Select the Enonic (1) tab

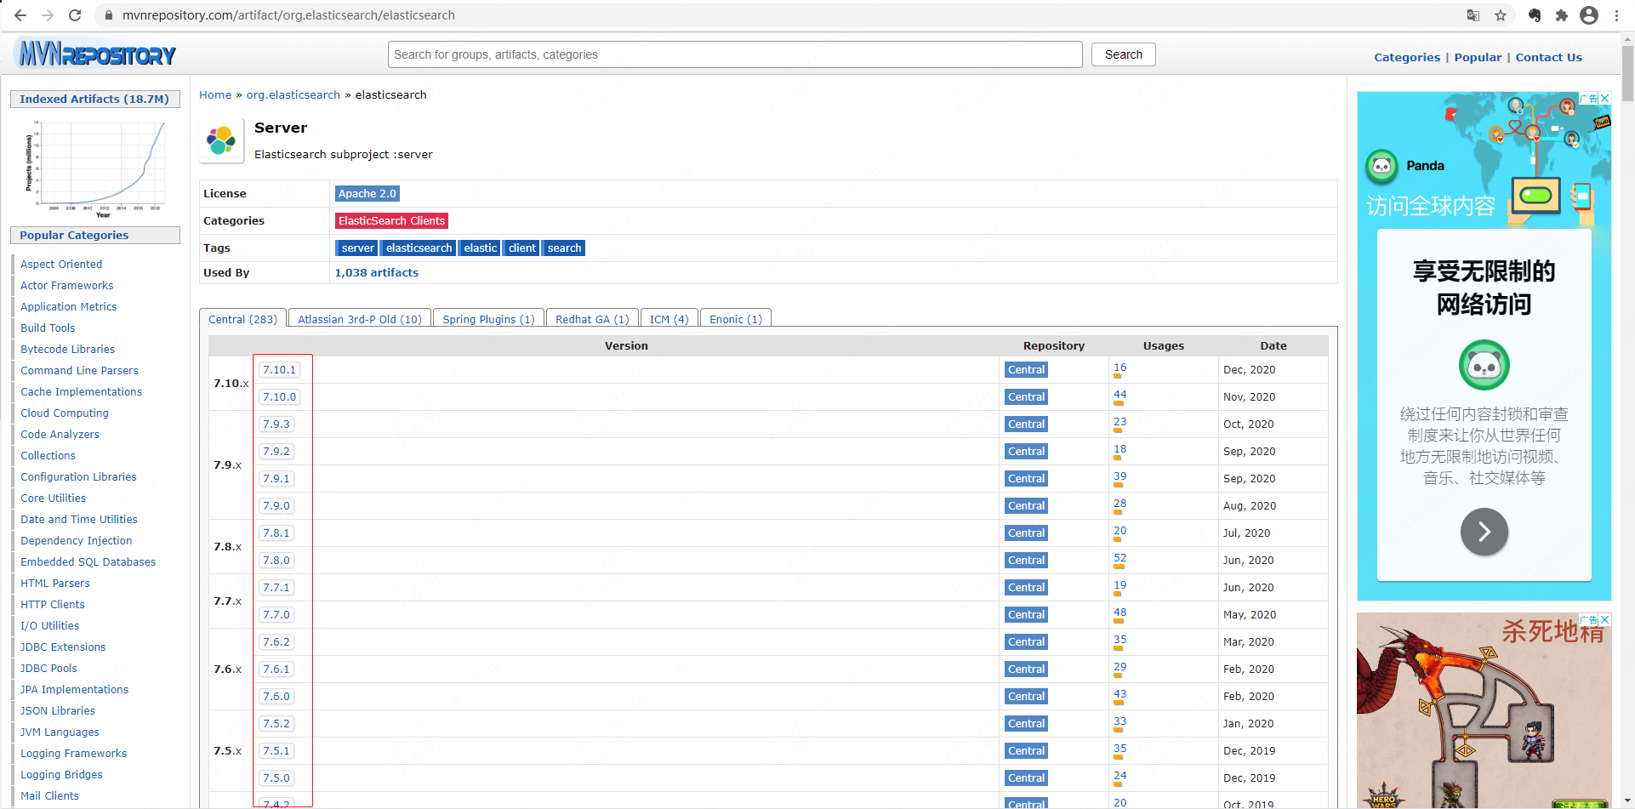click(x=736, y=319)
